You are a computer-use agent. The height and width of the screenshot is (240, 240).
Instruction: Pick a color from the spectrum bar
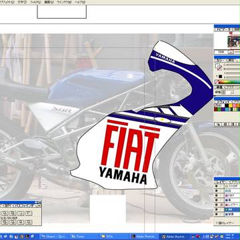pos(230,82)
